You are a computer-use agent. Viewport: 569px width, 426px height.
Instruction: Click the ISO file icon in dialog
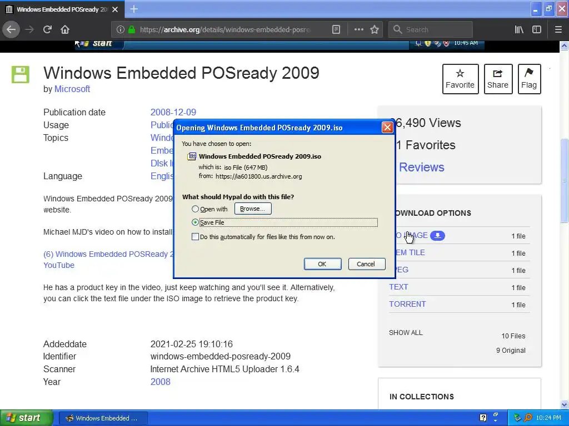coord(192,156)
